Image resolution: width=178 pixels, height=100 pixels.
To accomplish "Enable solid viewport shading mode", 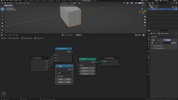I will [x=140, y=3].
